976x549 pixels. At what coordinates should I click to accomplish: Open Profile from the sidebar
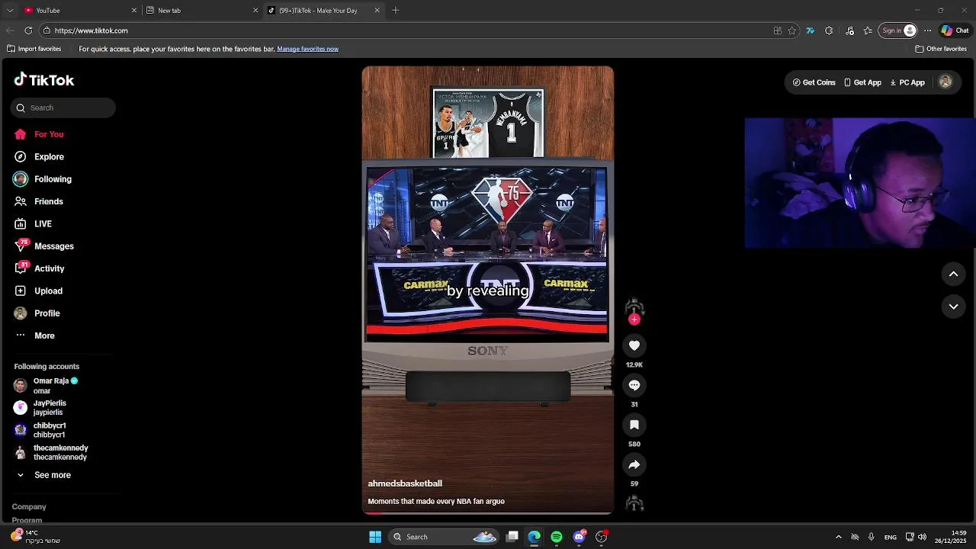47,313
